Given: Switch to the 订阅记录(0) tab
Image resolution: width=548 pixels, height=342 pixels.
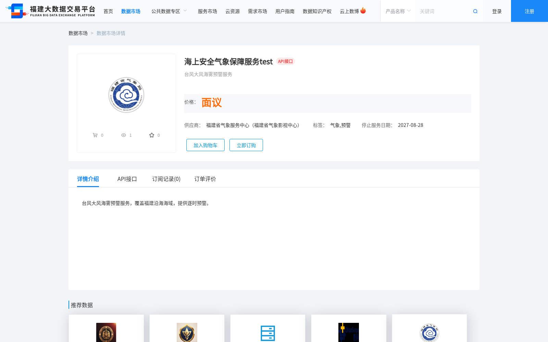Looking at the screenshot, I should point(166,179).
